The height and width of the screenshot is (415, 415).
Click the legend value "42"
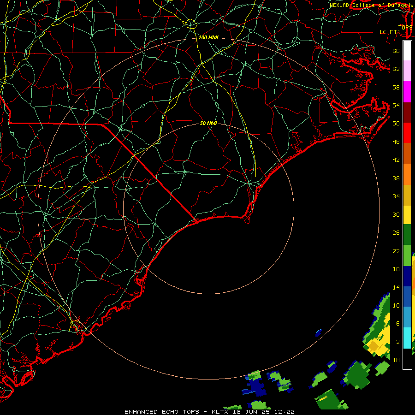(396, 160)
